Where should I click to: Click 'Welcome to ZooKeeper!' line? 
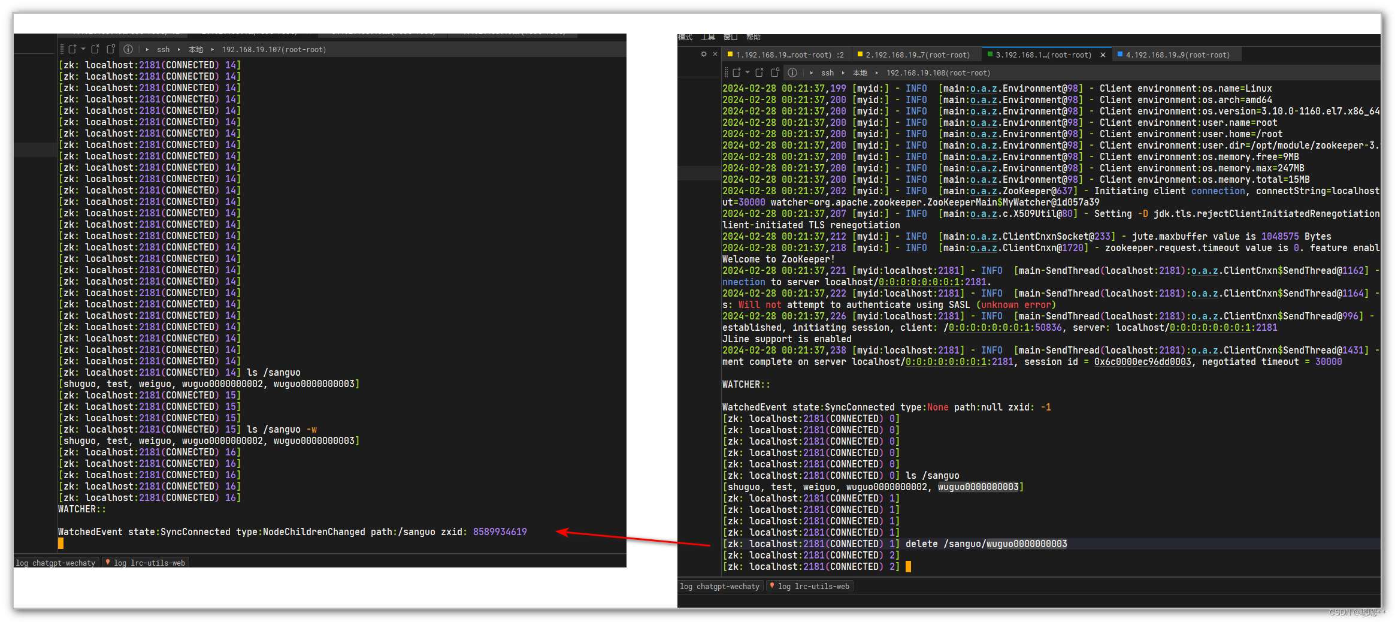778,259
